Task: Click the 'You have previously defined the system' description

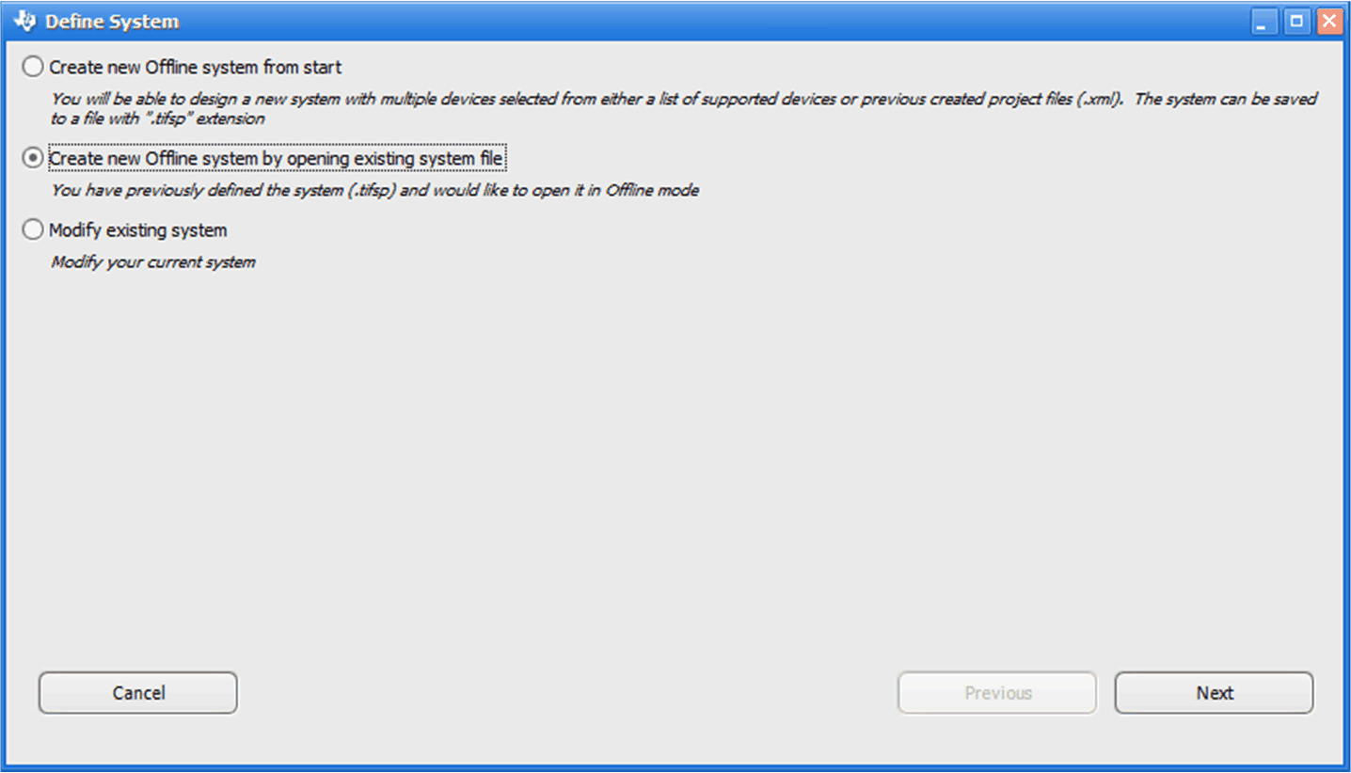Action: point(374,191)
